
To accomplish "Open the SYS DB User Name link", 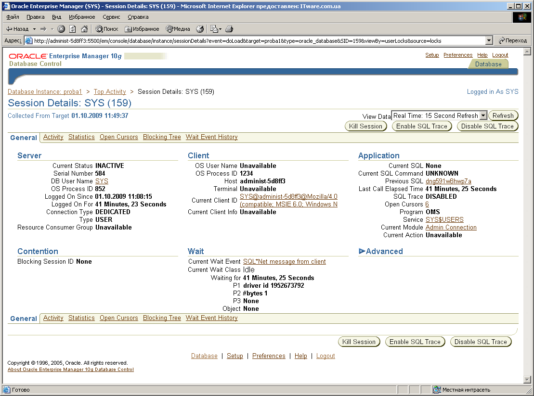I will click(x=102, y=181).
